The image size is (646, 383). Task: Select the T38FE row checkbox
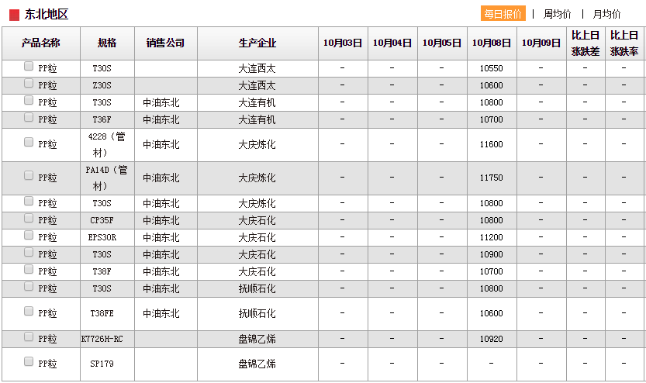[x=29, y=311]
